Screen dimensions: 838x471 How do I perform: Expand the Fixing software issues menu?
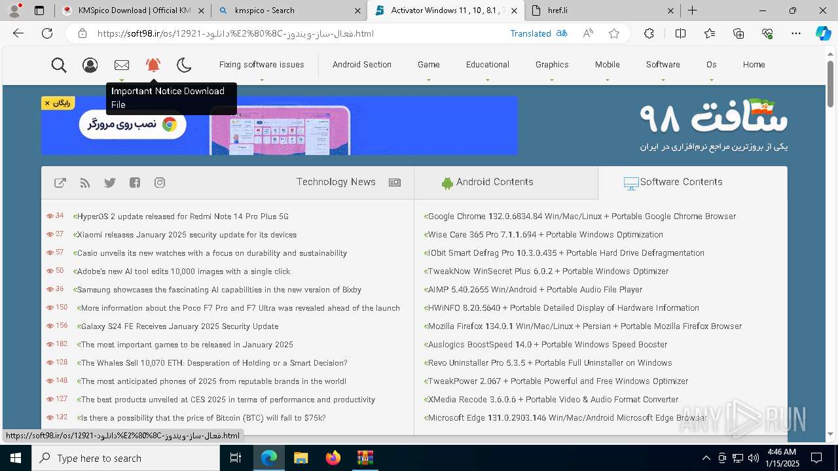[261, 65]
